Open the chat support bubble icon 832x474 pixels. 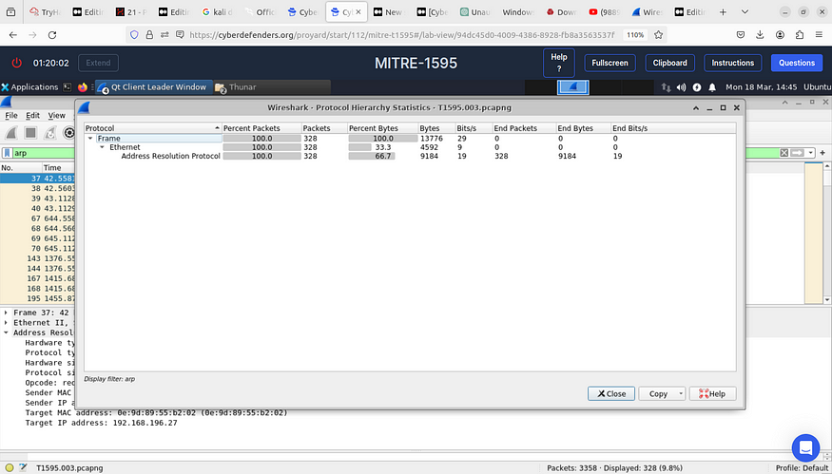[x=805, y=447]
